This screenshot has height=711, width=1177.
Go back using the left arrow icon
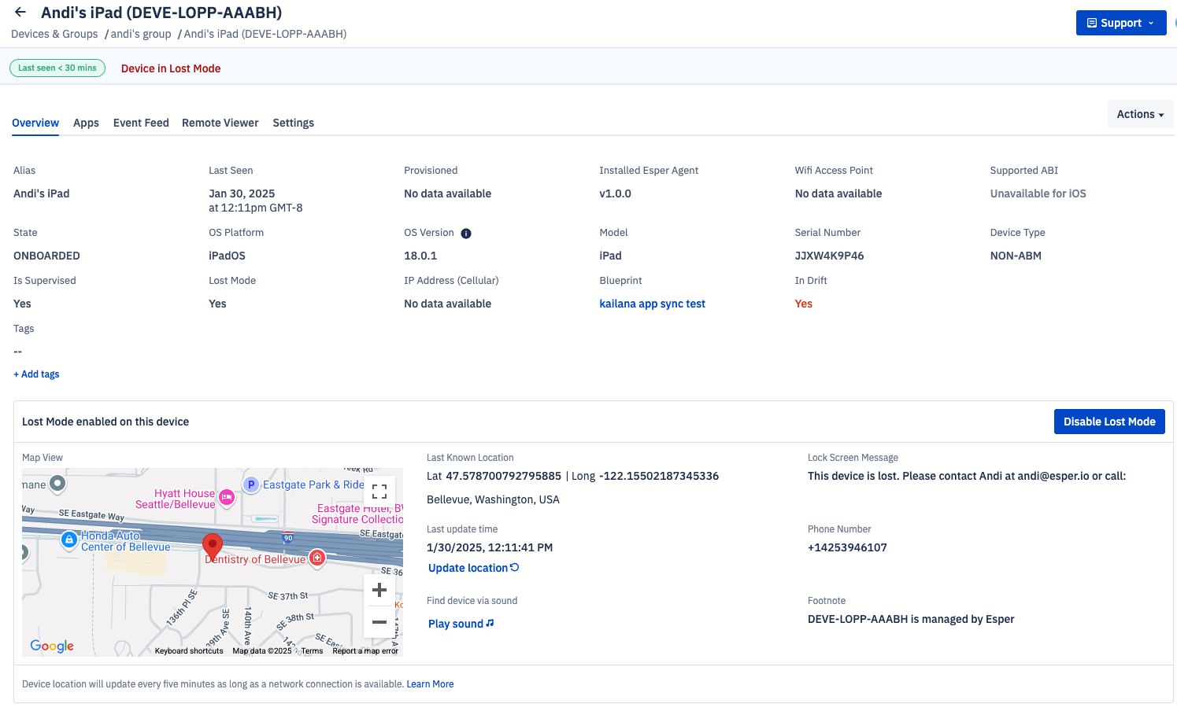click(20, 12)
